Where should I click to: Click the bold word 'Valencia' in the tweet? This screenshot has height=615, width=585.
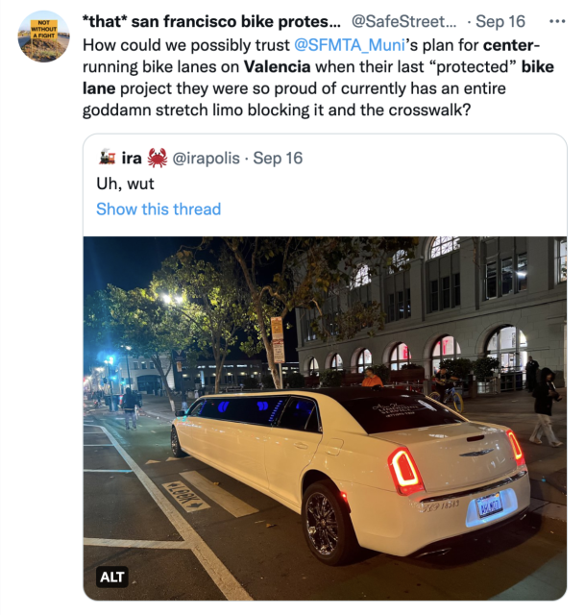tap(280, 66)
